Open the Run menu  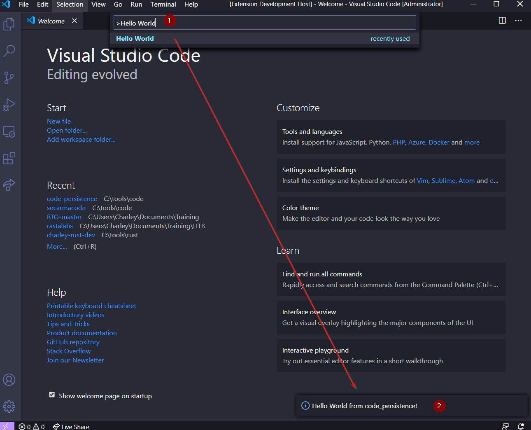[136, 5]
